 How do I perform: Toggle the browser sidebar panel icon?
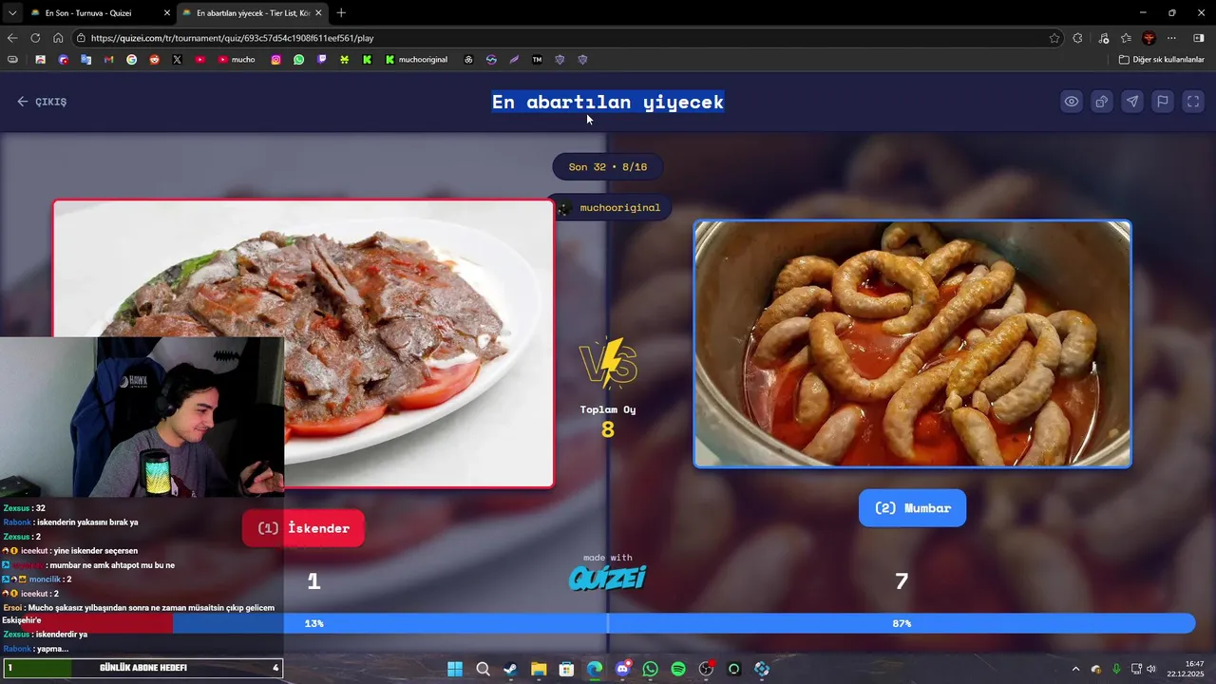pyautogui.click(x=1198, y=38)
